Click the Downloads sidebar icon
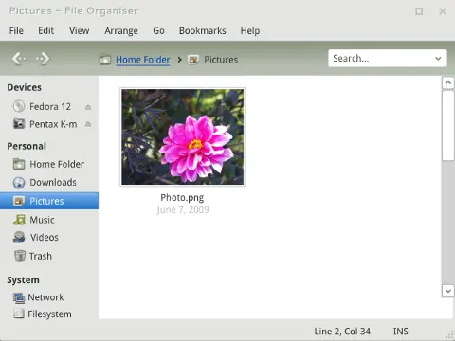 click(19, 183)
